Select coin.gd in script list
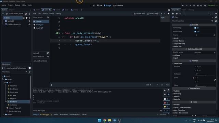This screenshot has width=219, height=123. coord(41,22)
